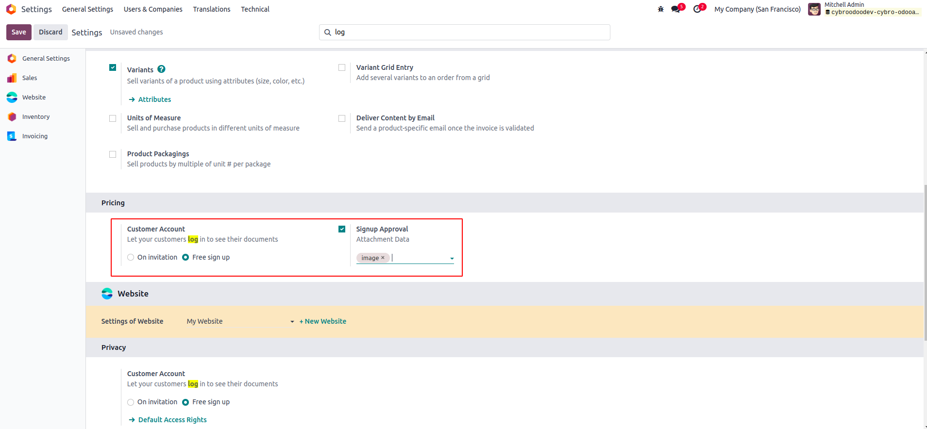Follow the Default Access Rights link

point(172,420)
